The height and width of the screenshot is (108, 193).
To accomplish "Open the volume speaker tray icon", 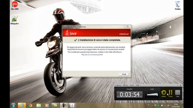I will 168,105.
